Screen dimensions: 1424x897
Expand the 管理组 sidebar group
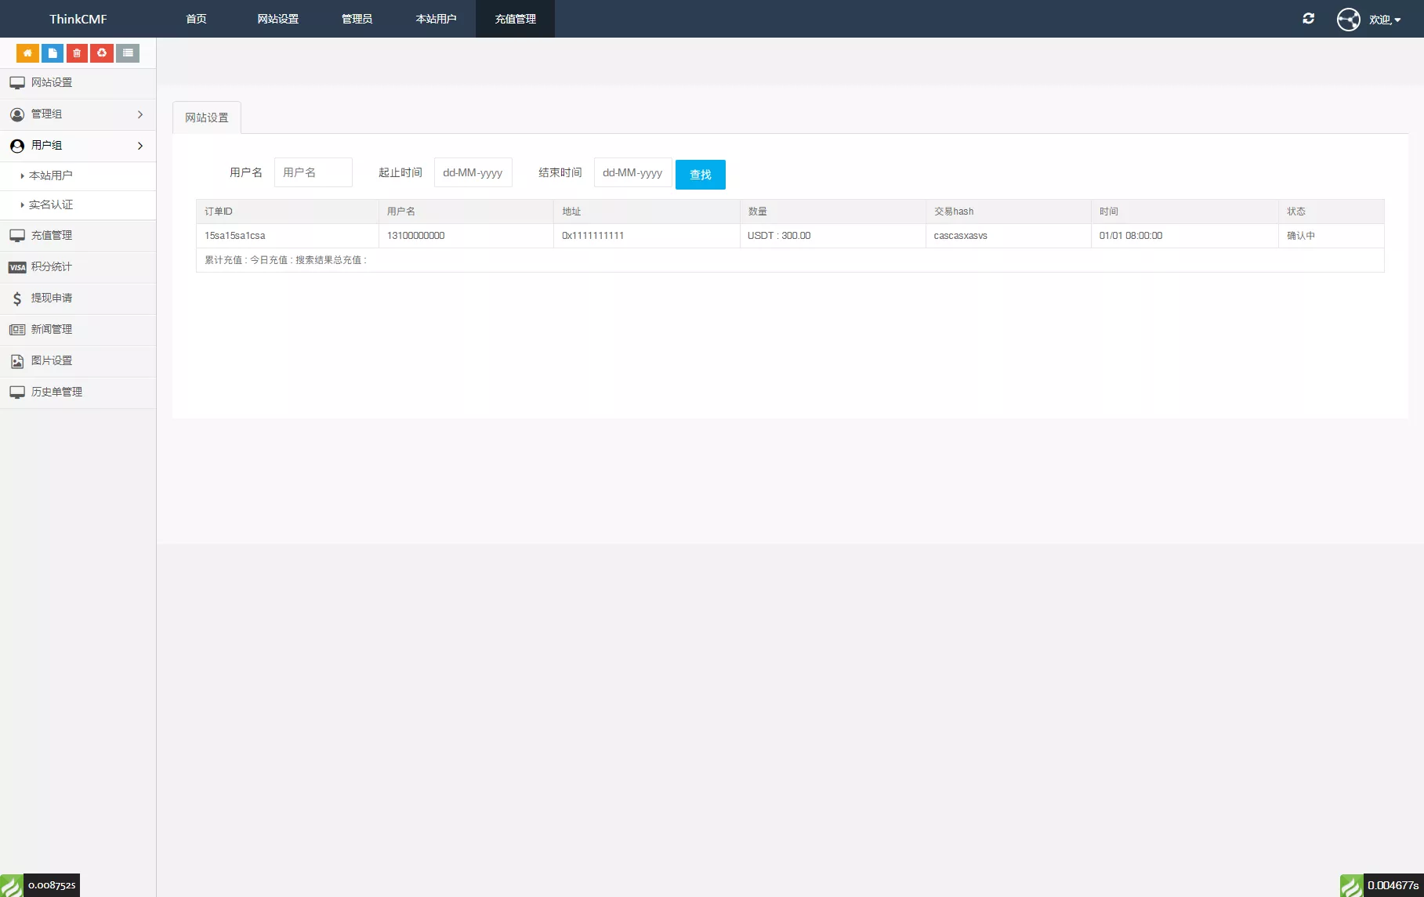(78, 114)
